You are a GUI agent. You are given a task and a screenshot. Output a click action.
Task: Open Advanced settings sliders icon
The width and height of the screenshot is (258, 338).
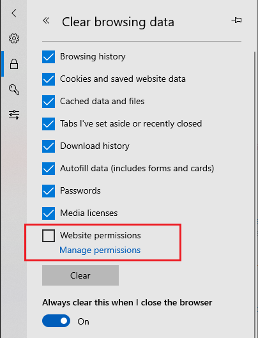pos(14,114)
